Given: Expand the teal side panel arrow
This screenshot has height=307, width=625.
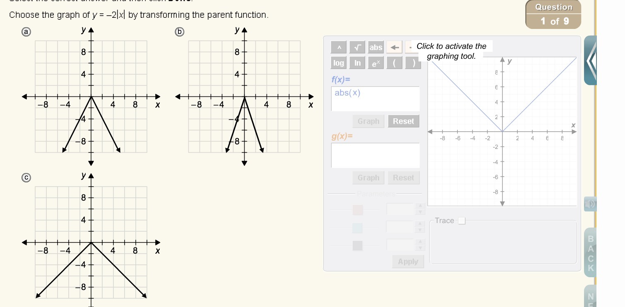Looking at the screenshot, I should pyautogui.click(x=590, y=61).
